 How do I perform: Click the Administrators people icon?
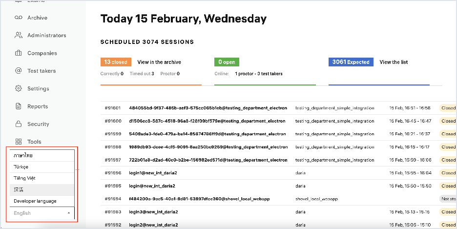tap(19, 35)
